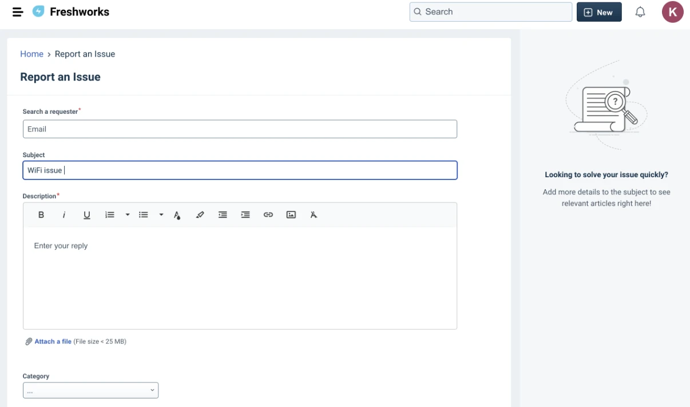This screenshot has width=690, height=407.
Task: Open the text color picker
Action: point(177,215)
